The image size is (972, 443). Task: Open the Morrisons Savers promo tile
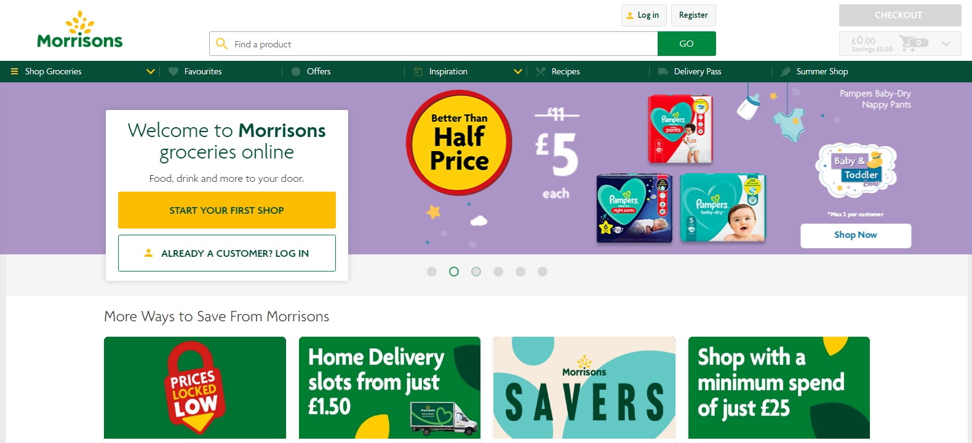click(584, 388)
